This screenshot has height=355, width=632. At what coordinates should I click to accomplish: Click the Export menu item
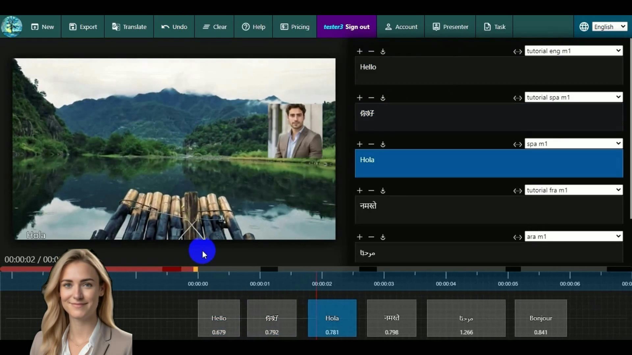pyautogui.click(x=83, y=27)
